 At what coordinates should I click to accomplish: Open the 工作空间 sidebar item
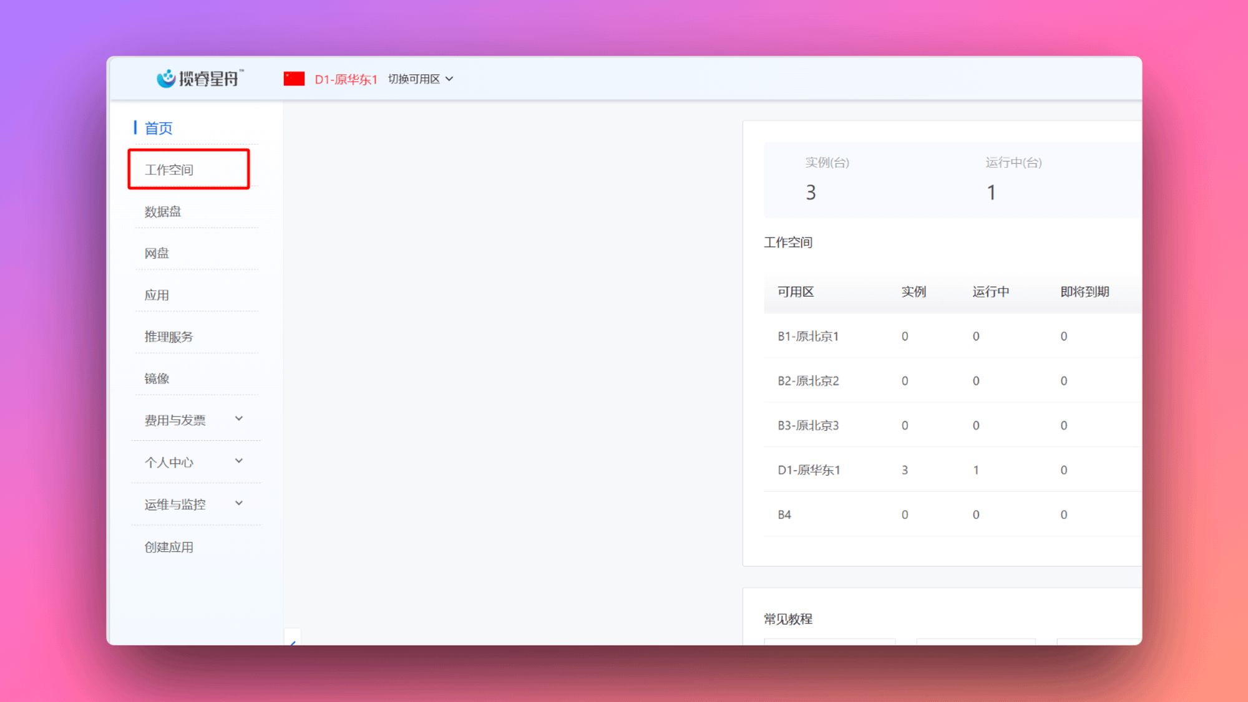tap(169, 170)
